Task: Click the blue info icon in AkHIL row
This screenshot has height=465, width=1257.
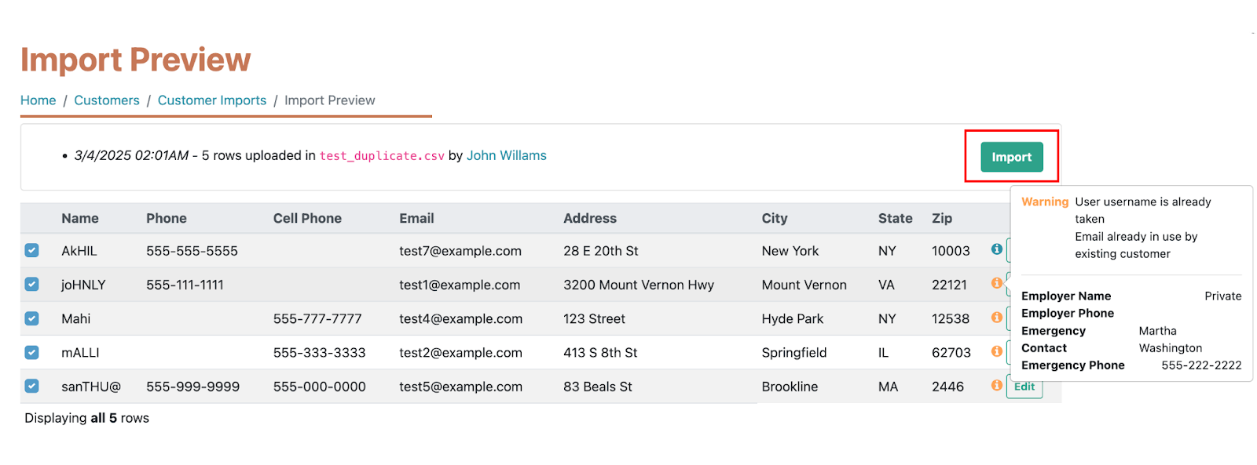Action: 996,249
